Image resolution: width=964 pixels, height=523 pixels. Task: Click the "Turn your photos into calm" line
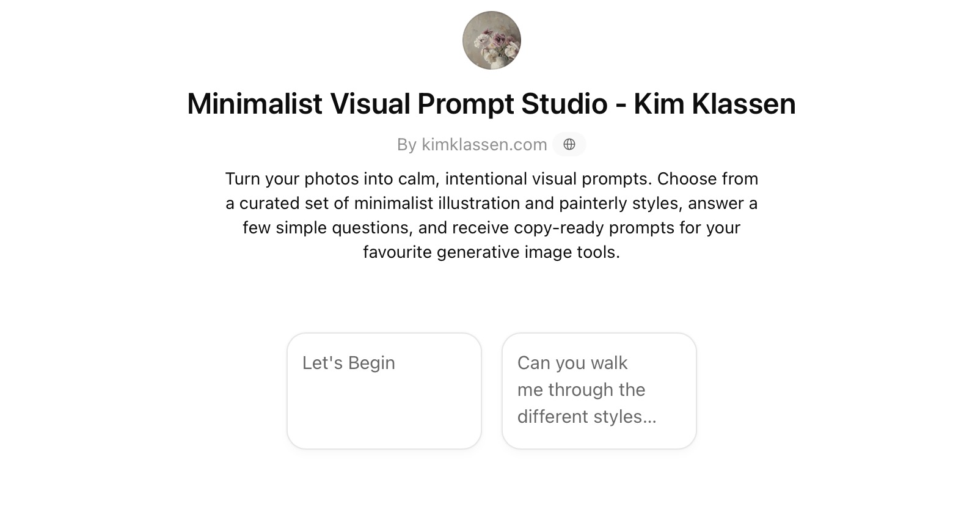(491, 178)
